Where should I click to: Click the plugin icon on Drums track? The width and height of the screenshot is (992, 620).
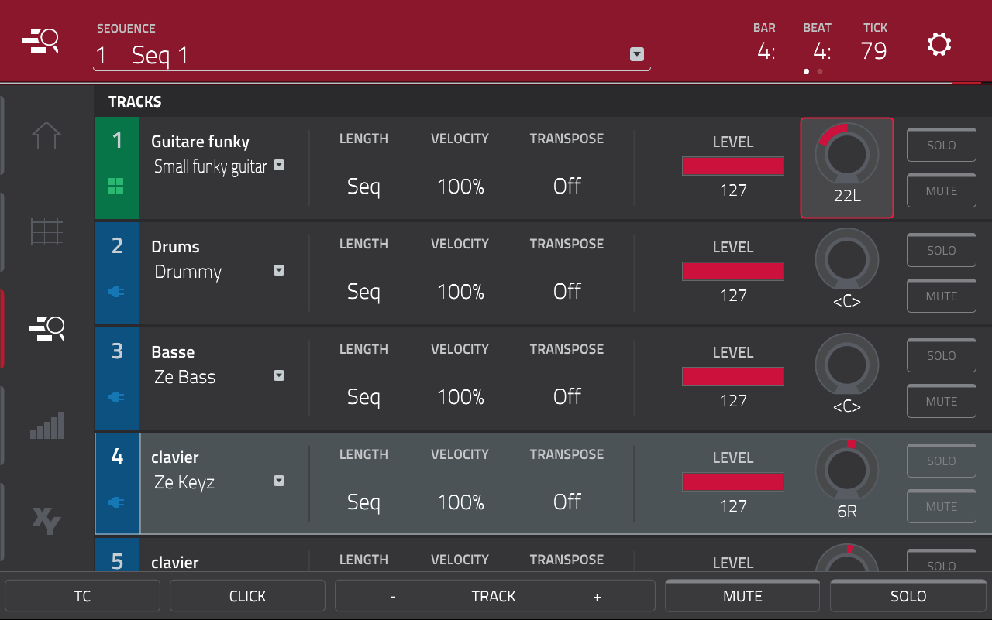pyautogui.click(x=116, y=292)
